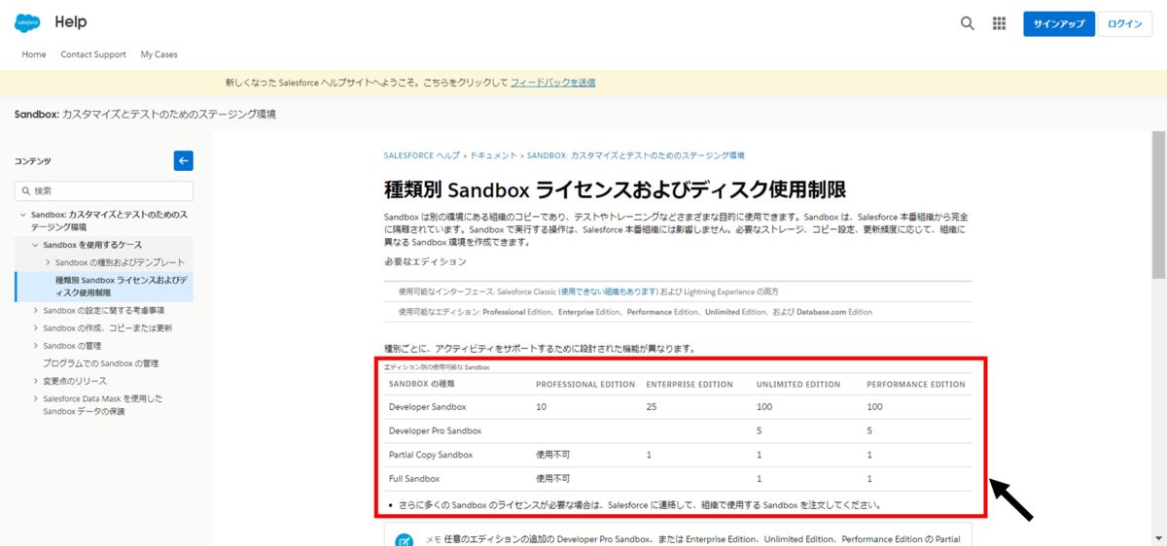Click PERFORMANCE EDITION column header
Screen dimensions: 1167x546
pyautogui.click(x=916, y=385)
